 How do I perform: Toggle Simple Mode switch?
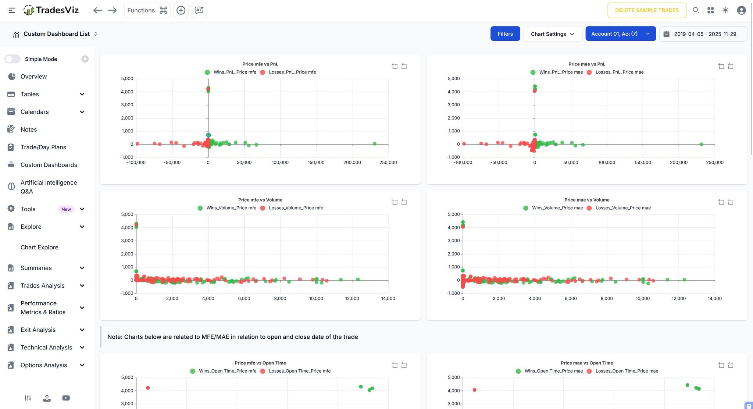13,59
